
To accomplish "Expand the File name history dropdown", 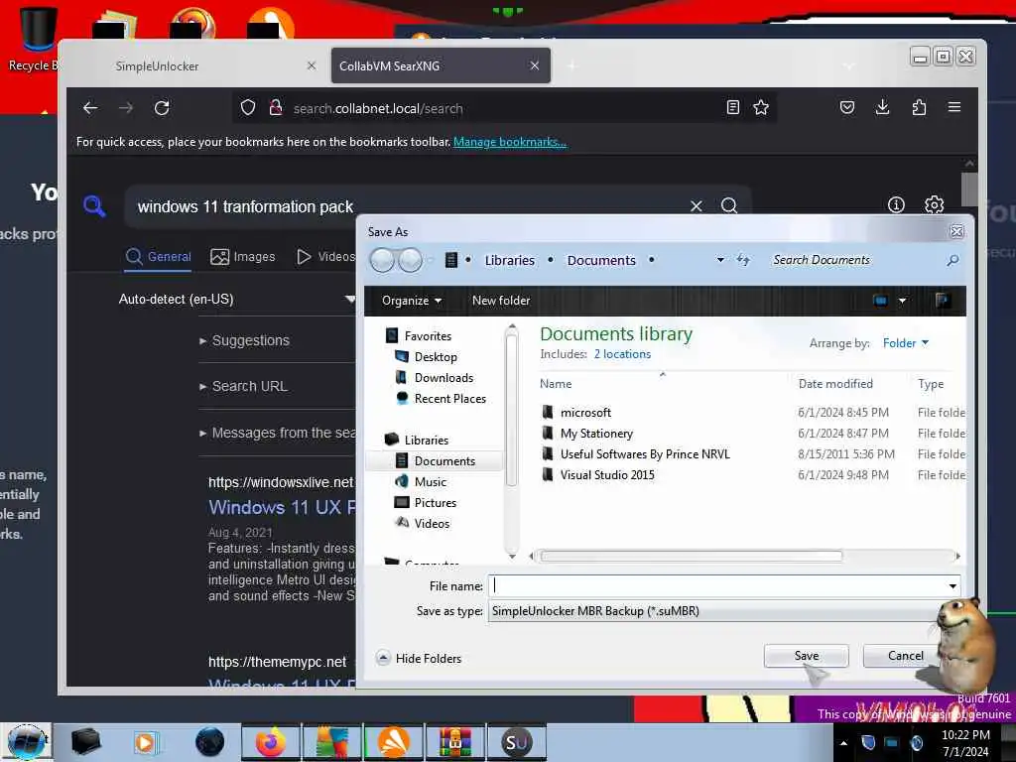I will (952, 586).
